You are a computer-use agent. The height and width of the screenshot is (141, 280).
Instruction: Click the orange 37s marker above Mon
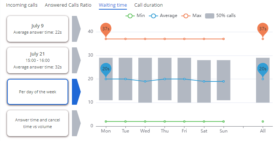point(106,29)
